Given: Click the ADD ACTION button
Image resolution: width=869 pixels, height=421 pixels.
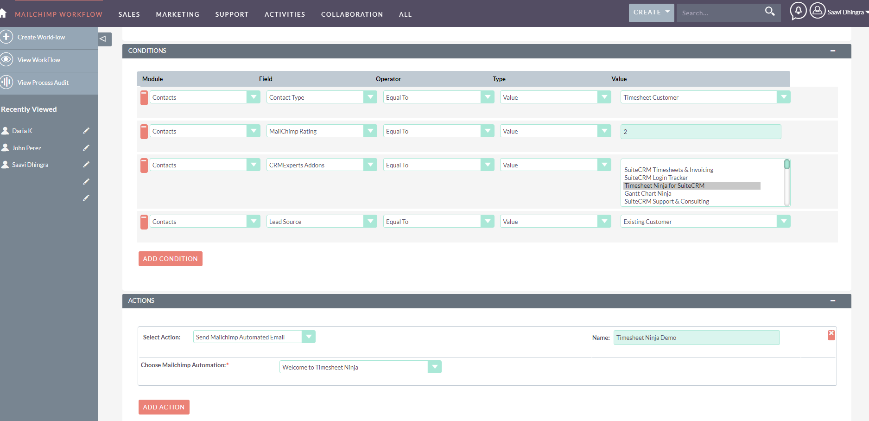Looking at the screenshot, I should (x=164, y=407).
